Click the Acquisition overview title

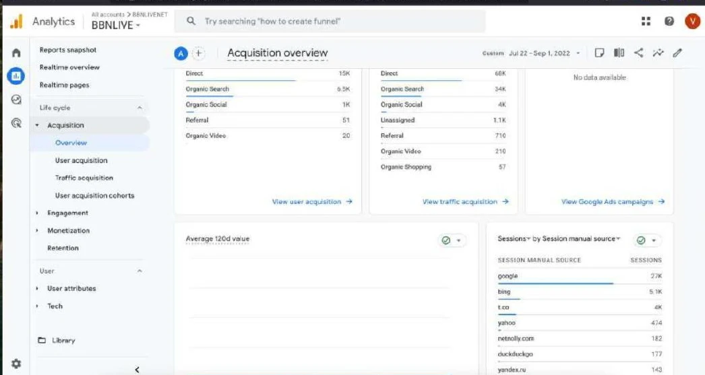[x=278, y=53]
